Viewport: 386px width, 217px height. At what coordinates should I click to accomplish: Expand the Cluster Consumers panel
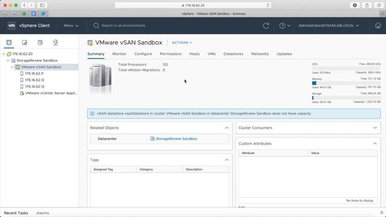375,128
